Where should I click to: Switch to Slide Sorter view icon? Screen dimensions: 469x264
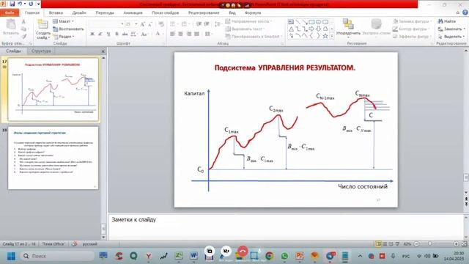point(385,244)
